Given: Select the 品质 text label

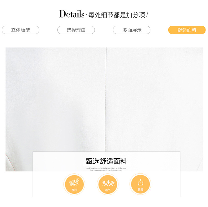Looking at the screenshot, I should click(x=140, y=189).
